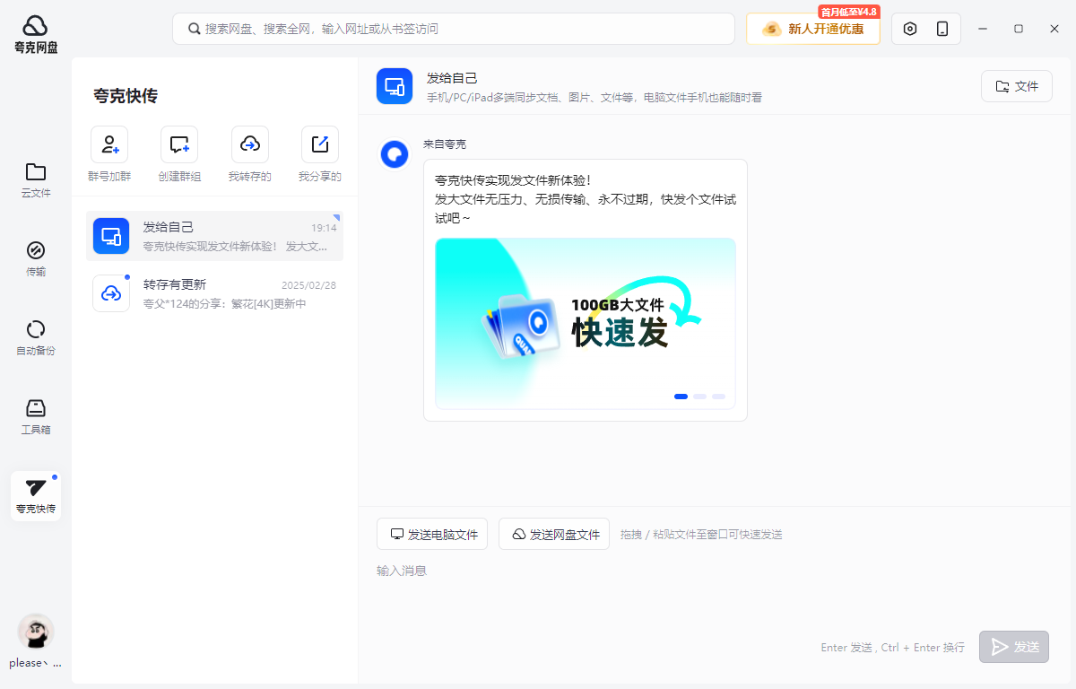This screenshot has height=689, width=1076.
Task: Select the 转存有更新 conversation
Action: 214,293
